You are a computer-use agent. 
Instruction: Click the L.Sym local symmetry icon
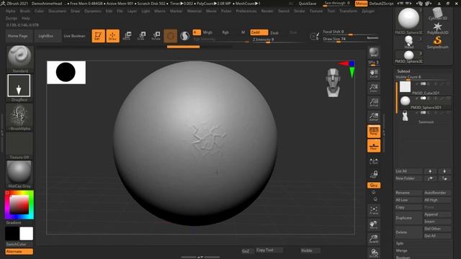[374, 161]
